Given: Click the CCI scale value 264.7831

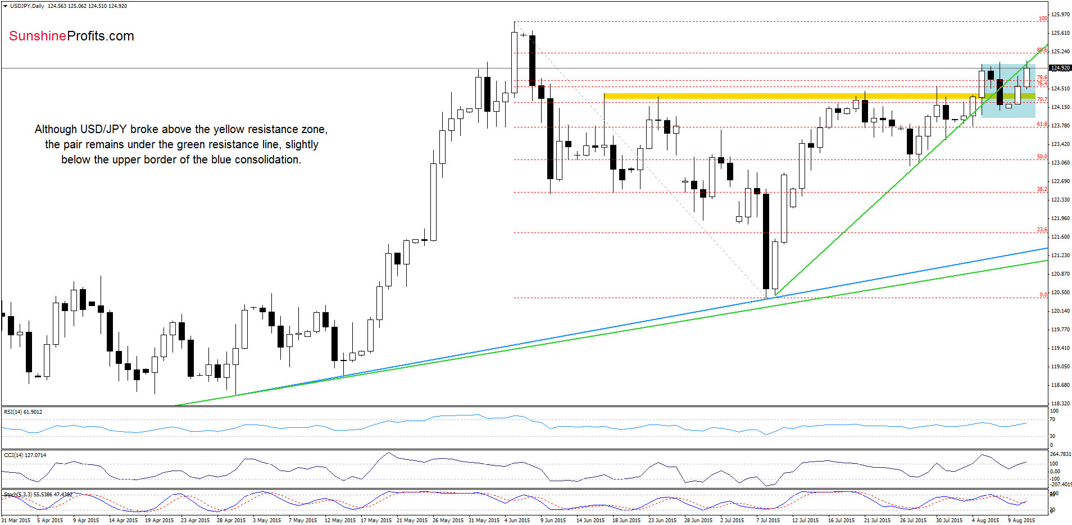Looking at the screenshot, I should (1061, 454).
